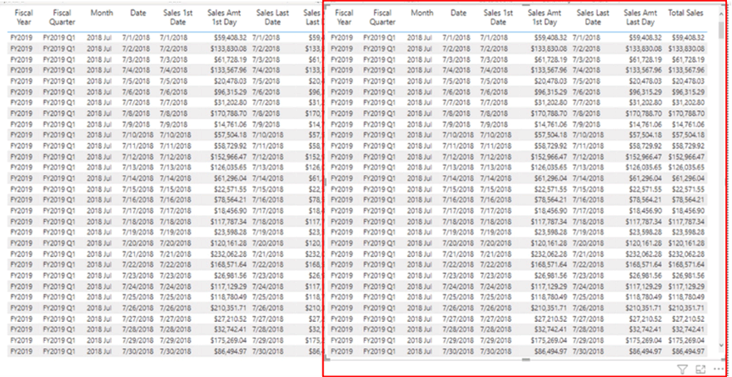Select FY2019 in 7/2/2018 row, left table
The width and height of the screenshot is (732, 377).
20,48
